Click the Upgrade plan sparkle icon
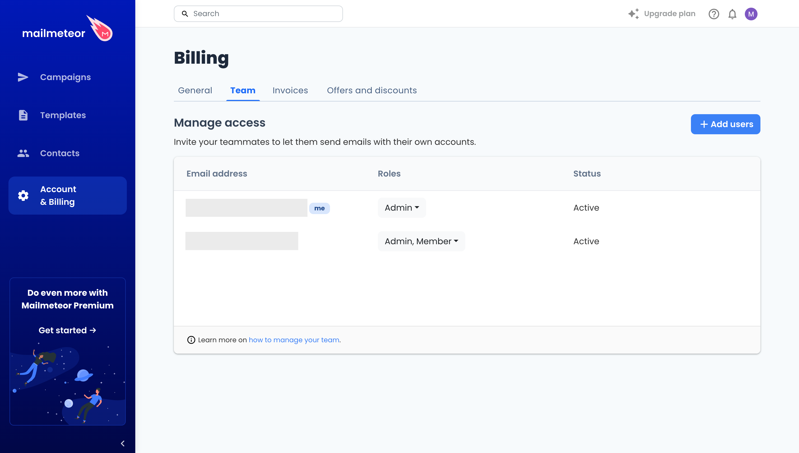This screenshot has width=799, height=453. [x=634, y=14]
